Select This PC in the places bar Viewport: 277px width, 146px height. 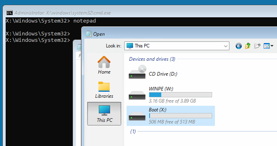click(104, 114)
